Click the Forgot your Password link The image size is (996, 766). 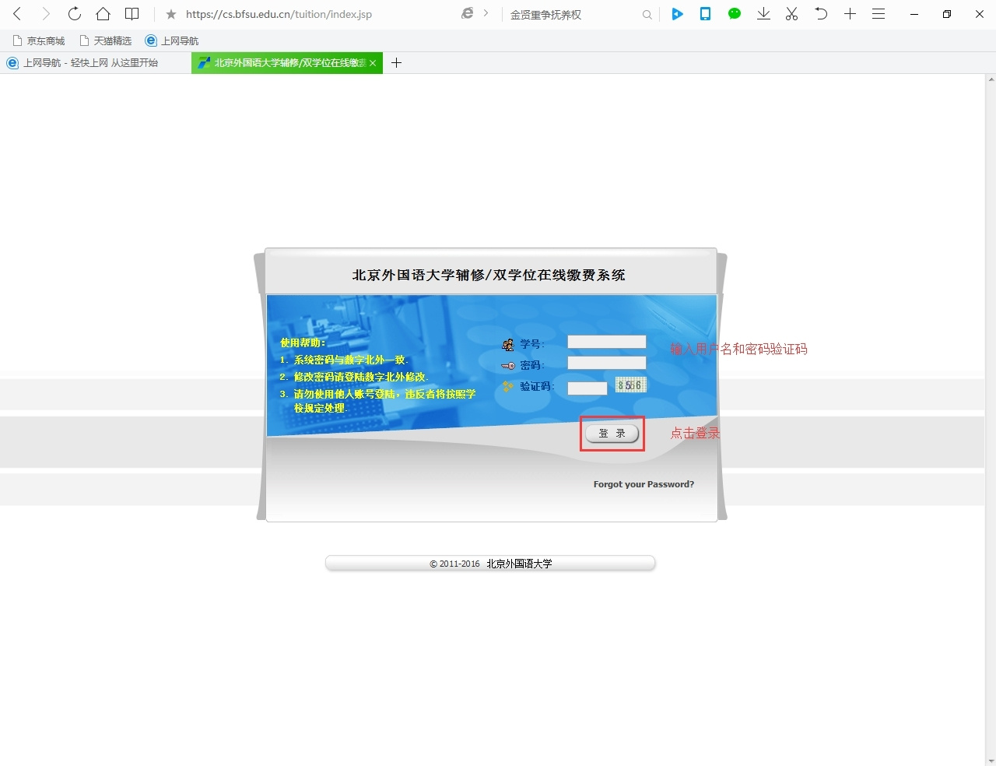tap(644, 484)
